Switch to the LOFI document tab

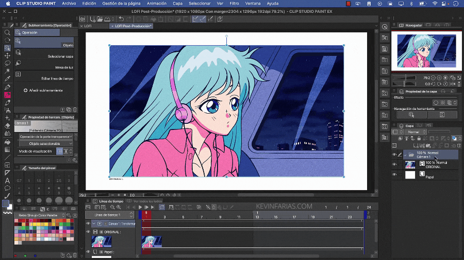point(87,26)
